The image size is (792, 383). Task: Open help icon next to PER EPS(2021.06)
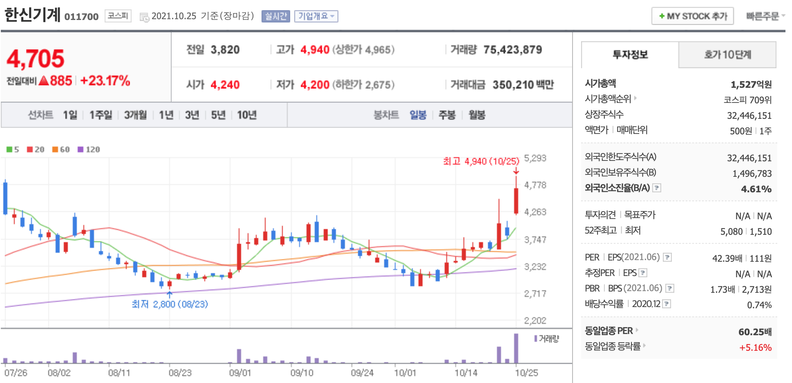[667, 257]
